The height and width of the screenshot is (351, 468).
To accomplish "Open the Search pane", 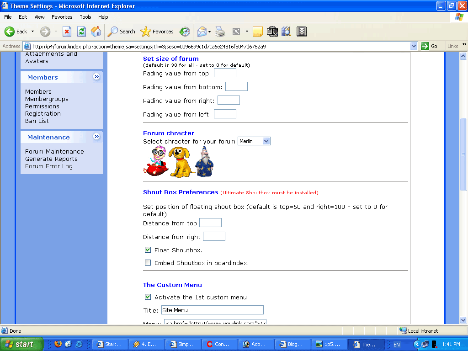I will pos(122,32).
